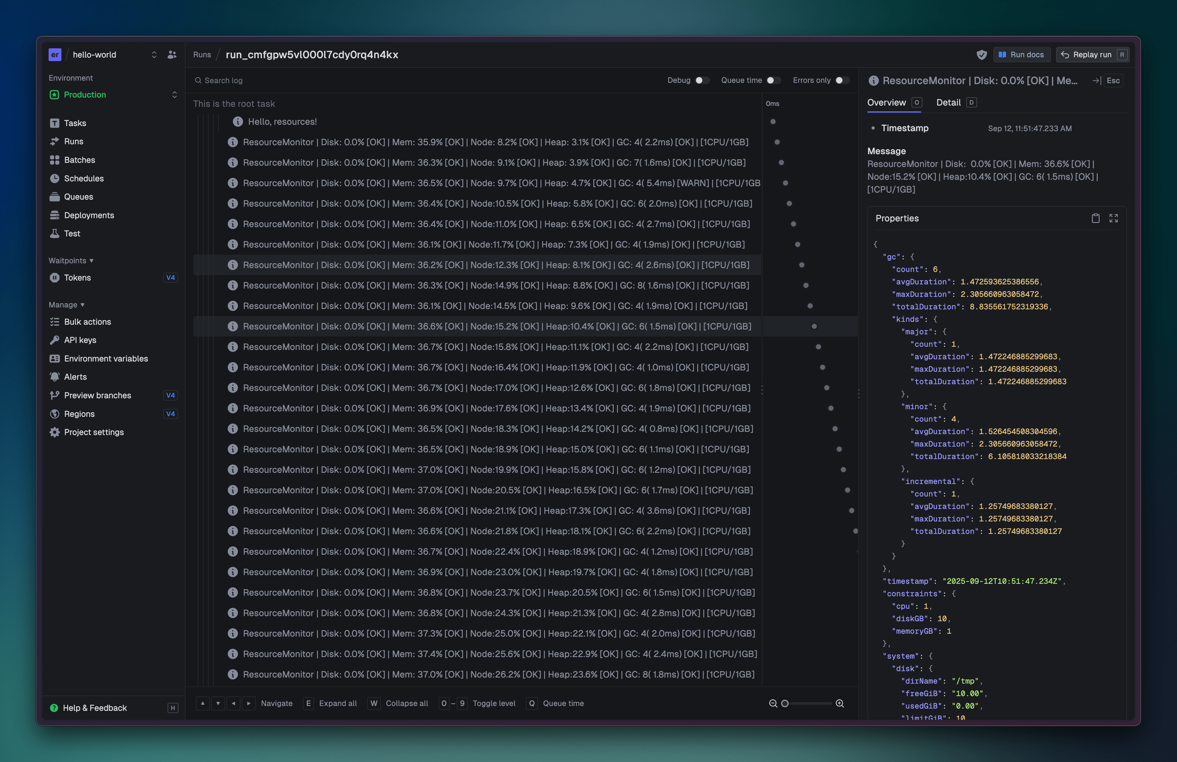Image resolution: width=1177 pixels, height=762 pixels.
Task: Open Deployments from the sidebar
Action: tap(89, 215)
